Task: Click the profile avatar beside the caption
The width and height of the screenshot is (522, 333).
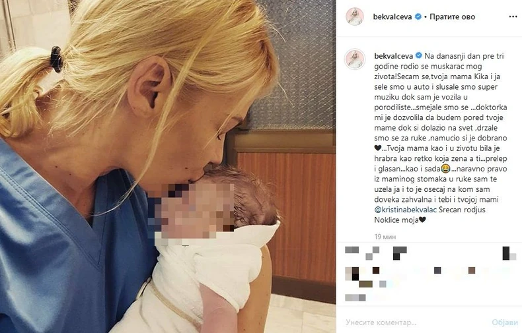Action: click(x=355, y=59)
